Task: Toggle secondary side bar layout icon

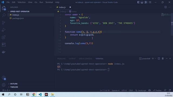Action: [x=145, y=2]
